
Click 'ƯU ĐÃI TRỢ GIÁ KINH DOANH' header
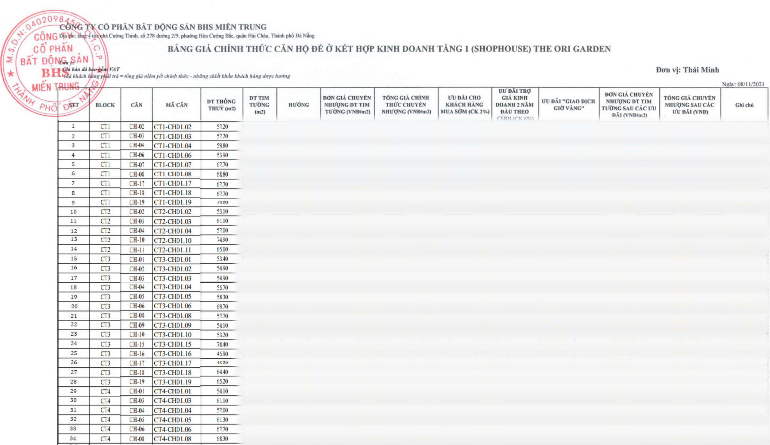(515, 104)
